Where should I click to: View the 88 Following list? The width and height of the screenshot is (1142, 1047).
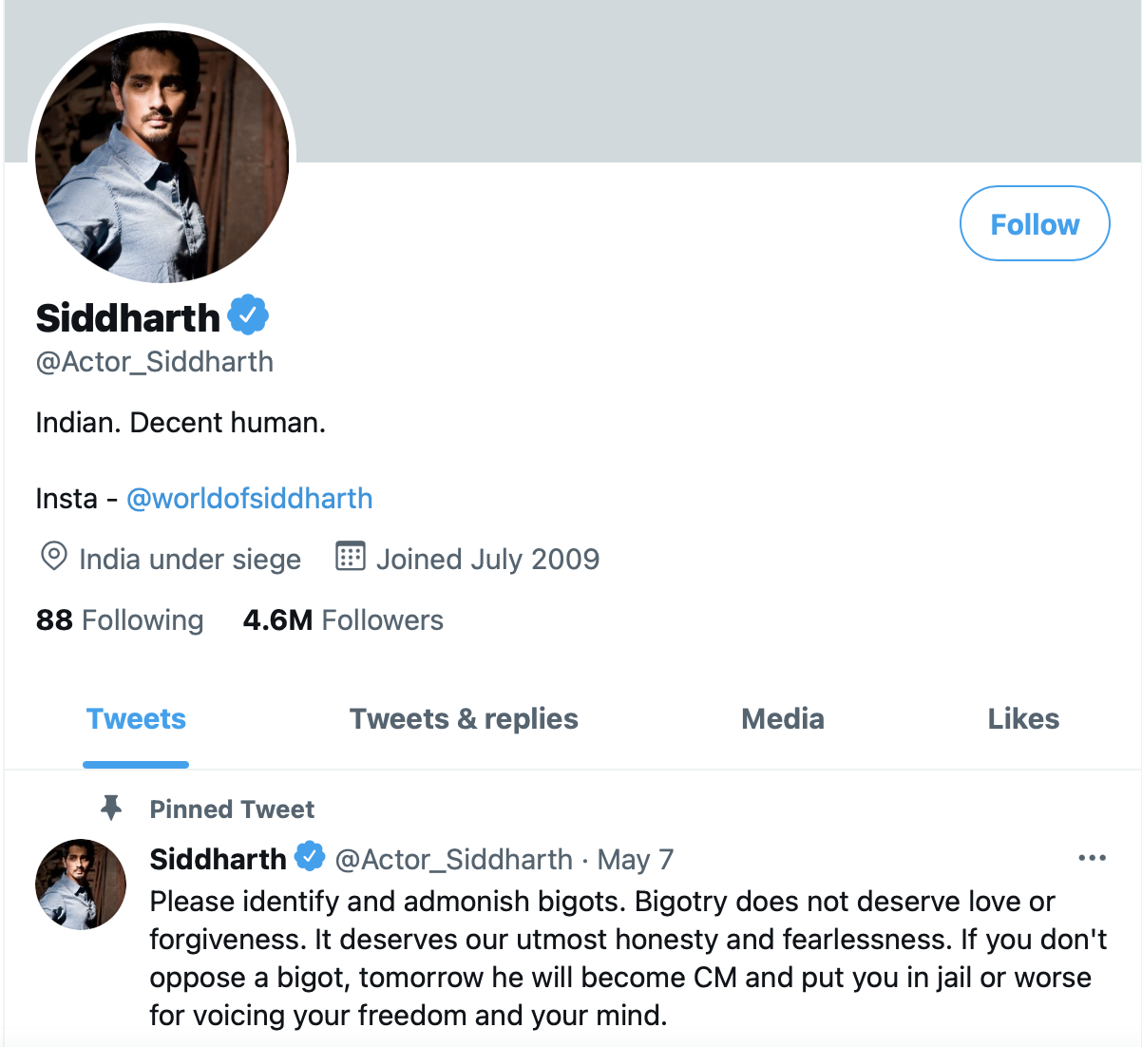pyautogui.click(x=120, y=620)
